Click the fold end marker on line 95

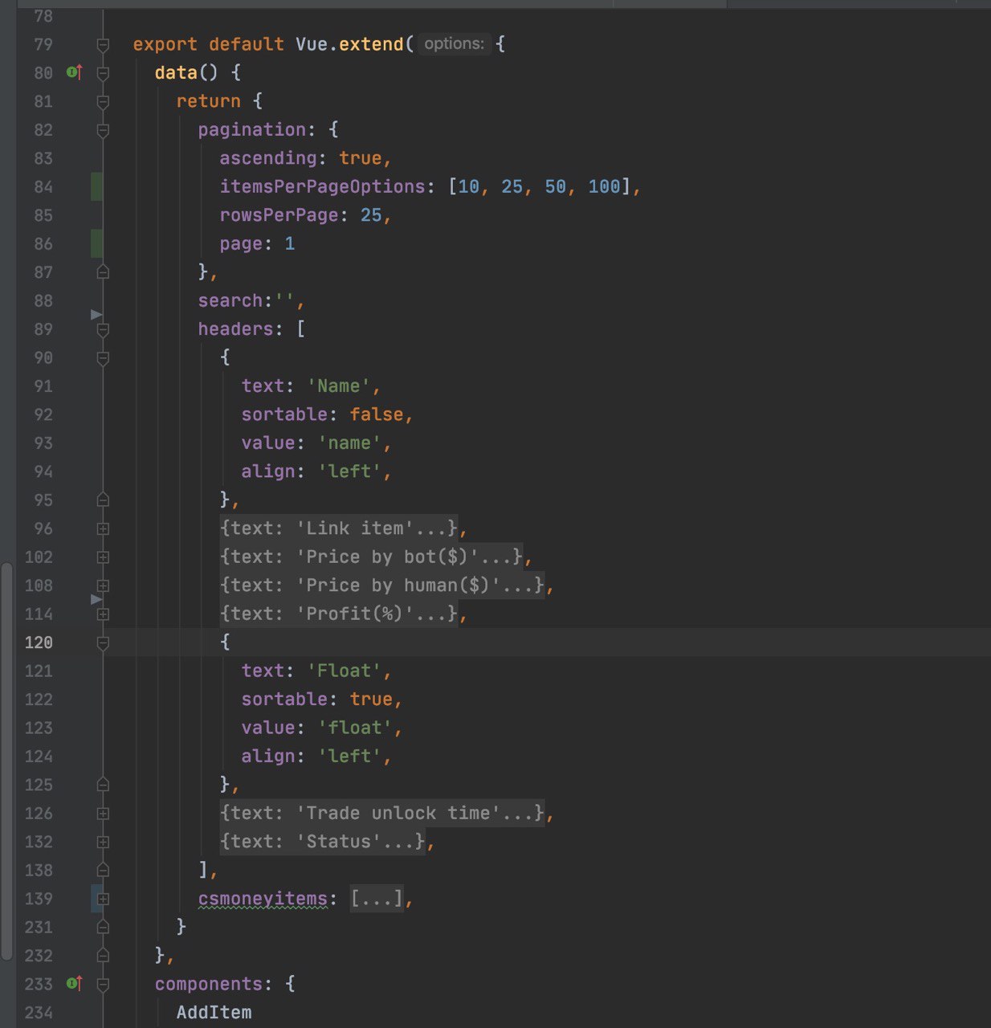[x=103, y=500]
